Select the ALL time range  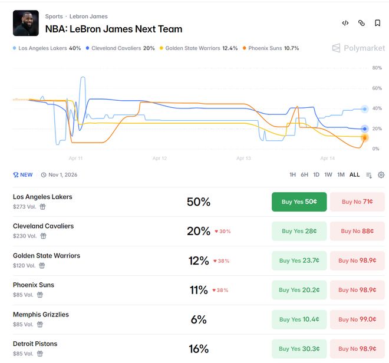(x=354, y=175)
